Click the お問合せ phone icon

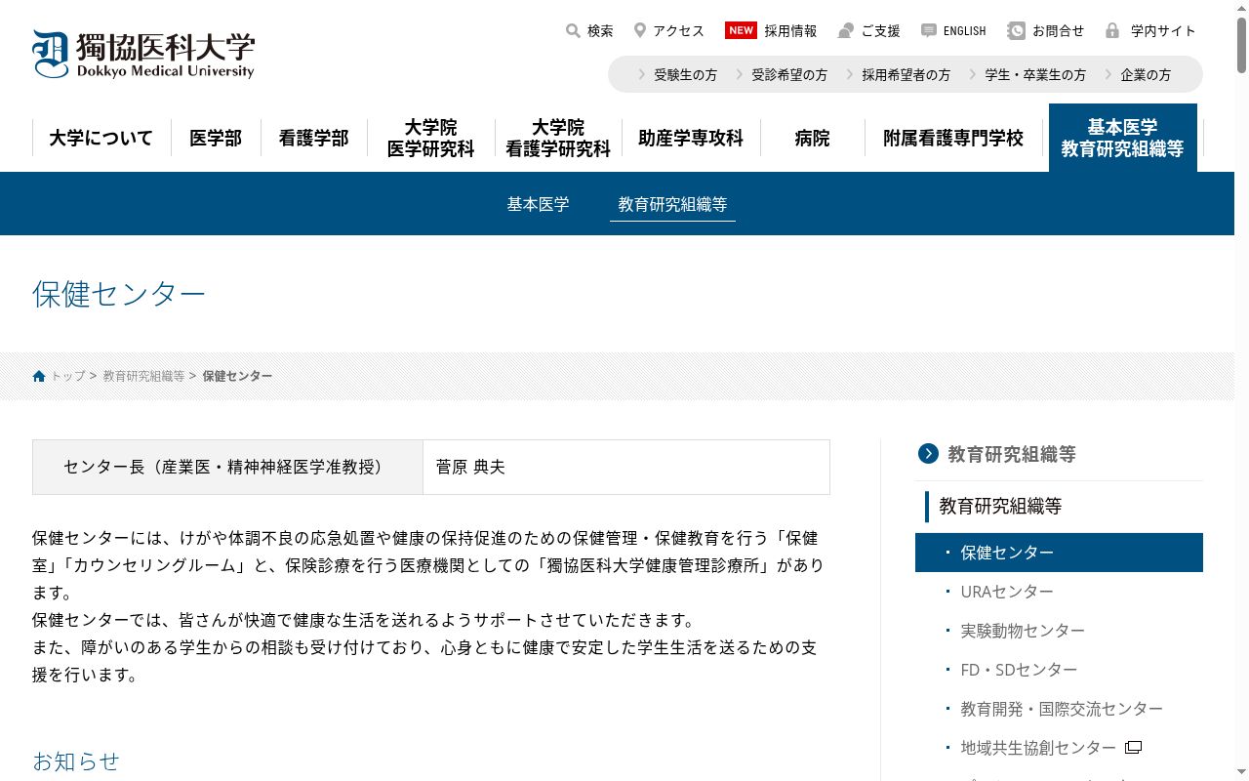pos(1017,30)
